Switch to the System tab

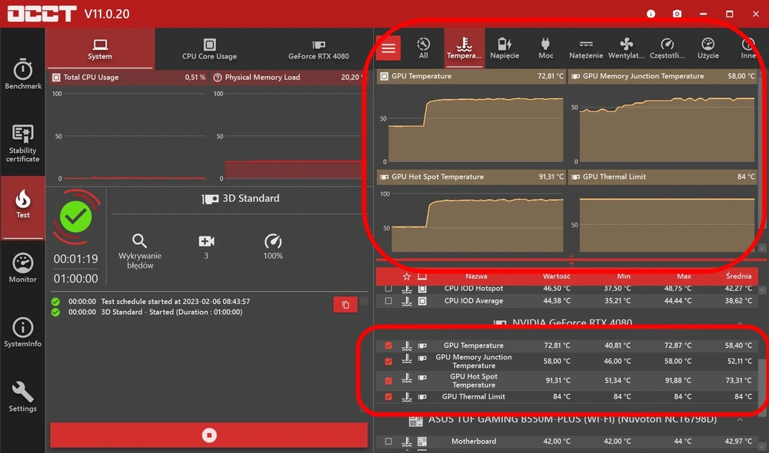(x=100, y=49)
